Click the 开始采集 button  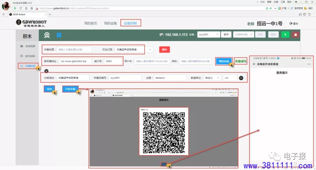[x=70, y=89]
